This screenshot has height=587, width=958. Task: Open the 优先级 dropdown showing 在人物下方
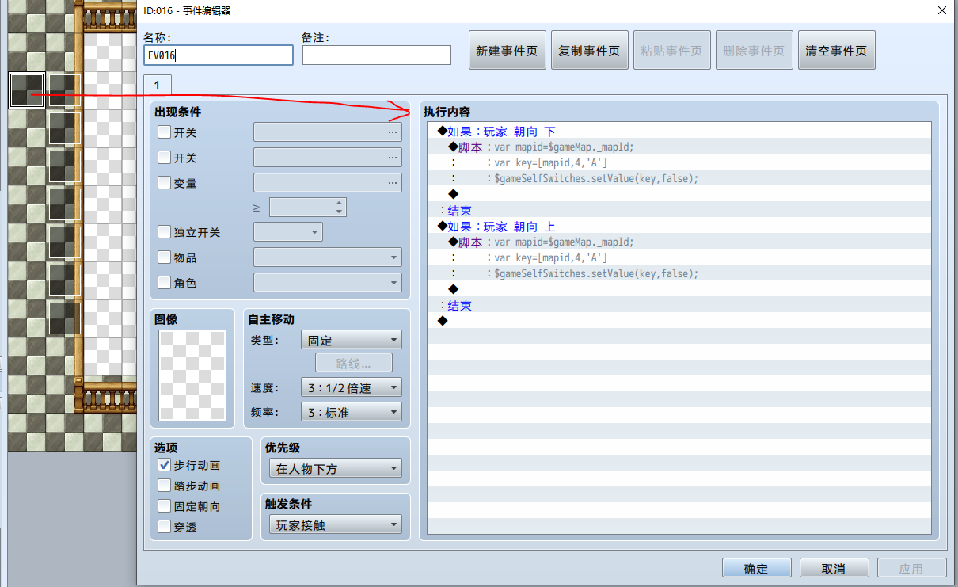point(336,469)
